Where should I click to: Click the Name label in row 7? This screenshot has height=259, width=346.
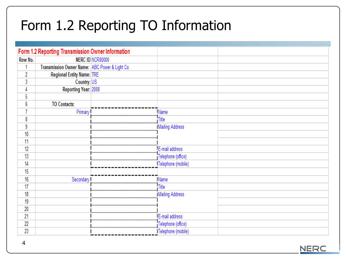(163, 112)
